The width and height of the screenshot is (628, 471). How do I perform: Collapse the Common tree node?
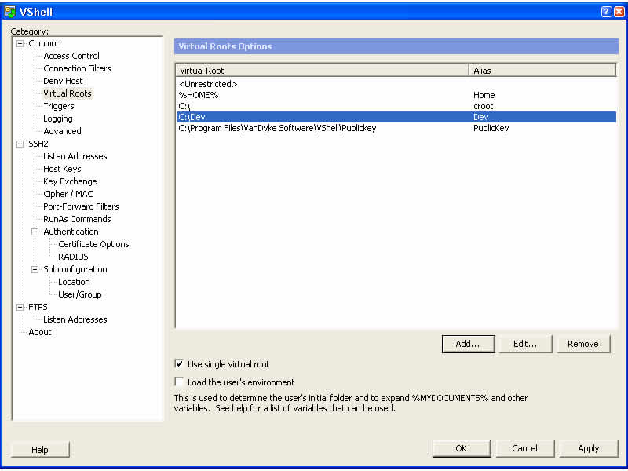click(x=20, y=43)
